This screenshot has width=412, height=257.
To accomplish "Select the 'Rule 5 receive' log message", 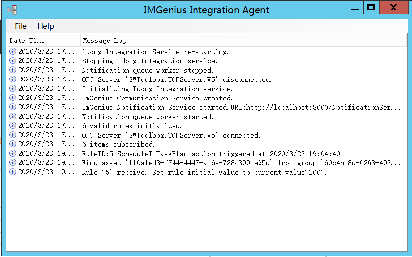I will [x=204, y=172].
